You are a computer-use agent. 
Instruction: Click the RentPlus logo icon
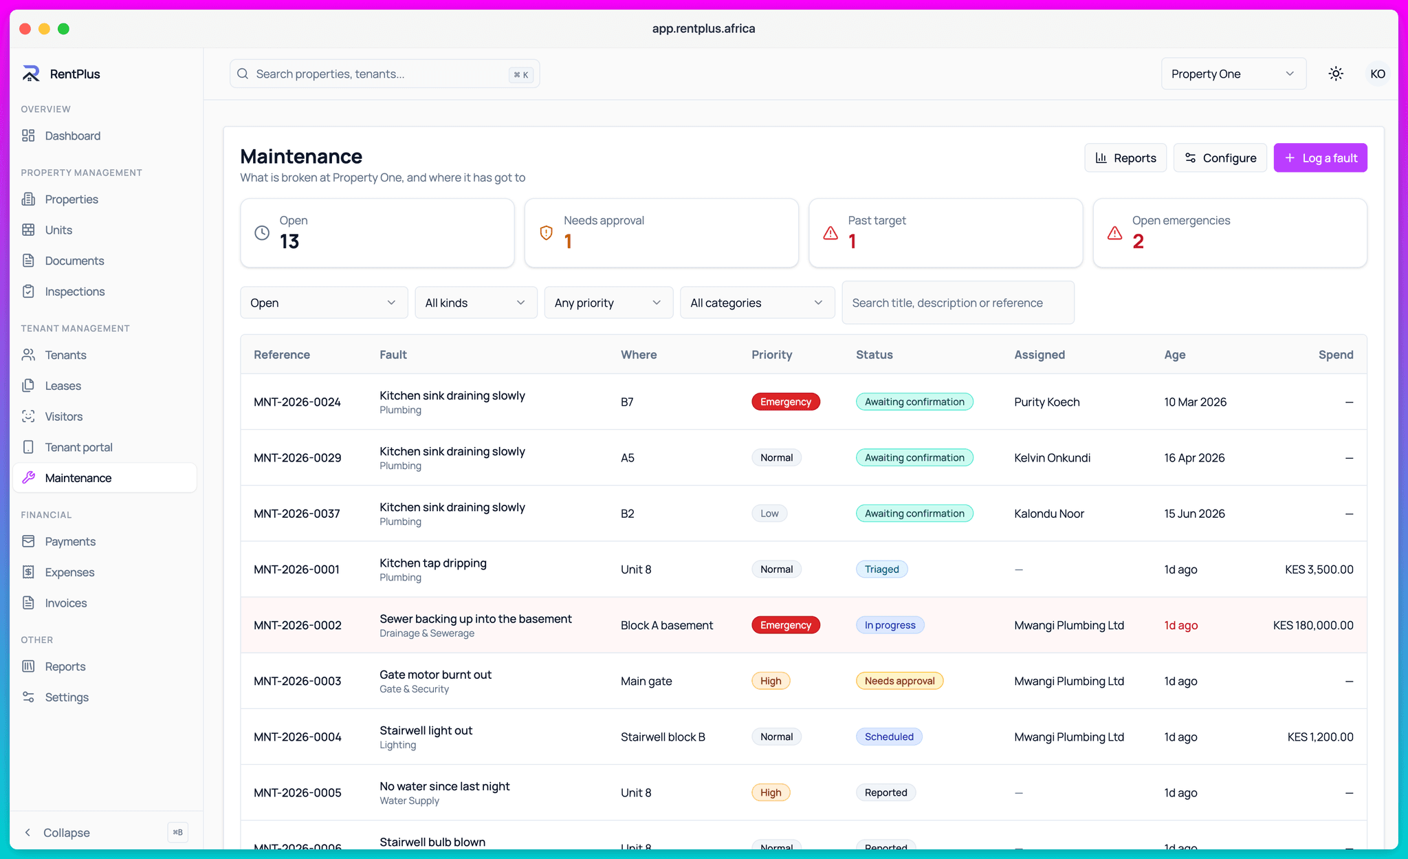(x=31, y=74)
